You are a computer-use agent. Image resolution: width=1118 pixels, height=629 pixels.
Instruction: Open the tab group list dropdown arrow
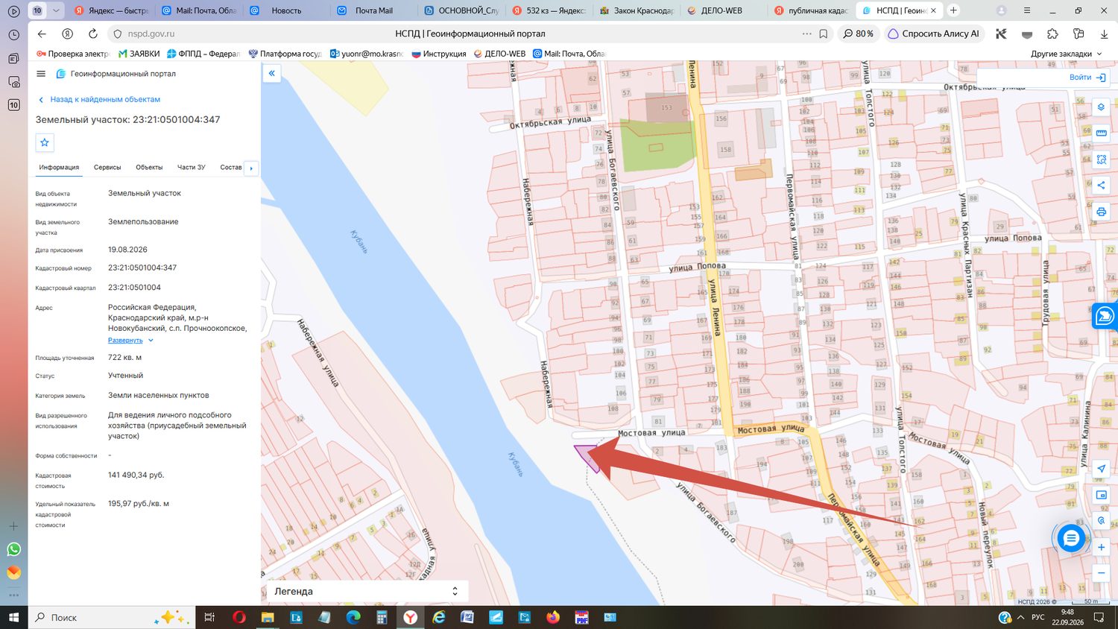(x=56, y=10)
